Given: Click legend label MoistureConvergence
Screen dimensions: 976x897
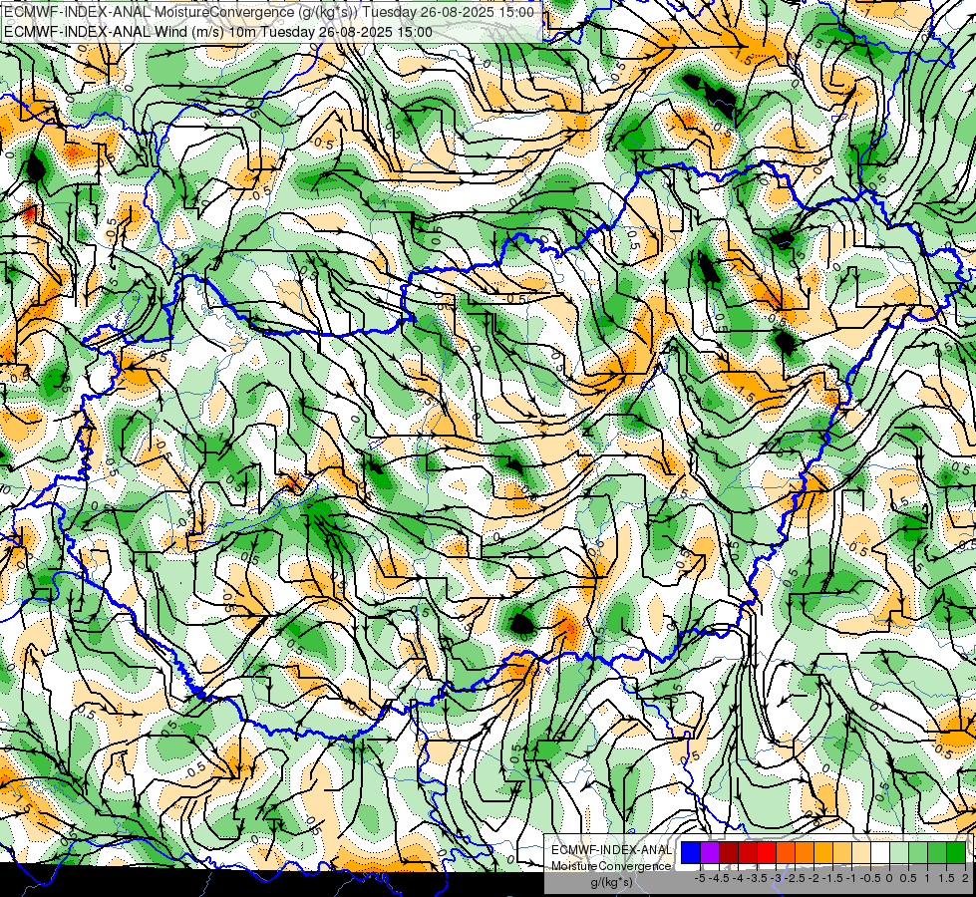Looking at the screenshot, I should click(x=612, y=866).
